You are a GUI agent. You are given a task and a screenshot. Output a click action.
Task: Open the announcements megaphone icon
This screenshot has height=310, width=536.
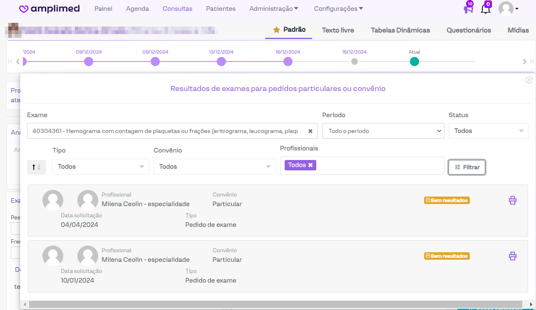(468, 9)
